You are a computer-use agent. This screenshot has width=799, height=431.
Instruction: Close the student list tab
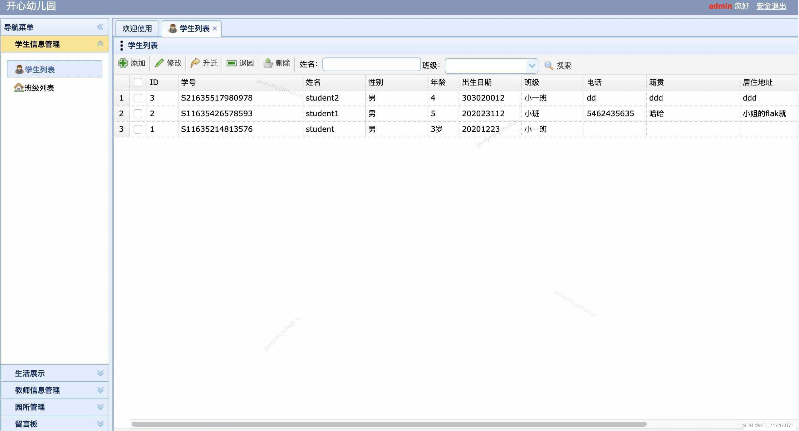(x=215, y=28)
